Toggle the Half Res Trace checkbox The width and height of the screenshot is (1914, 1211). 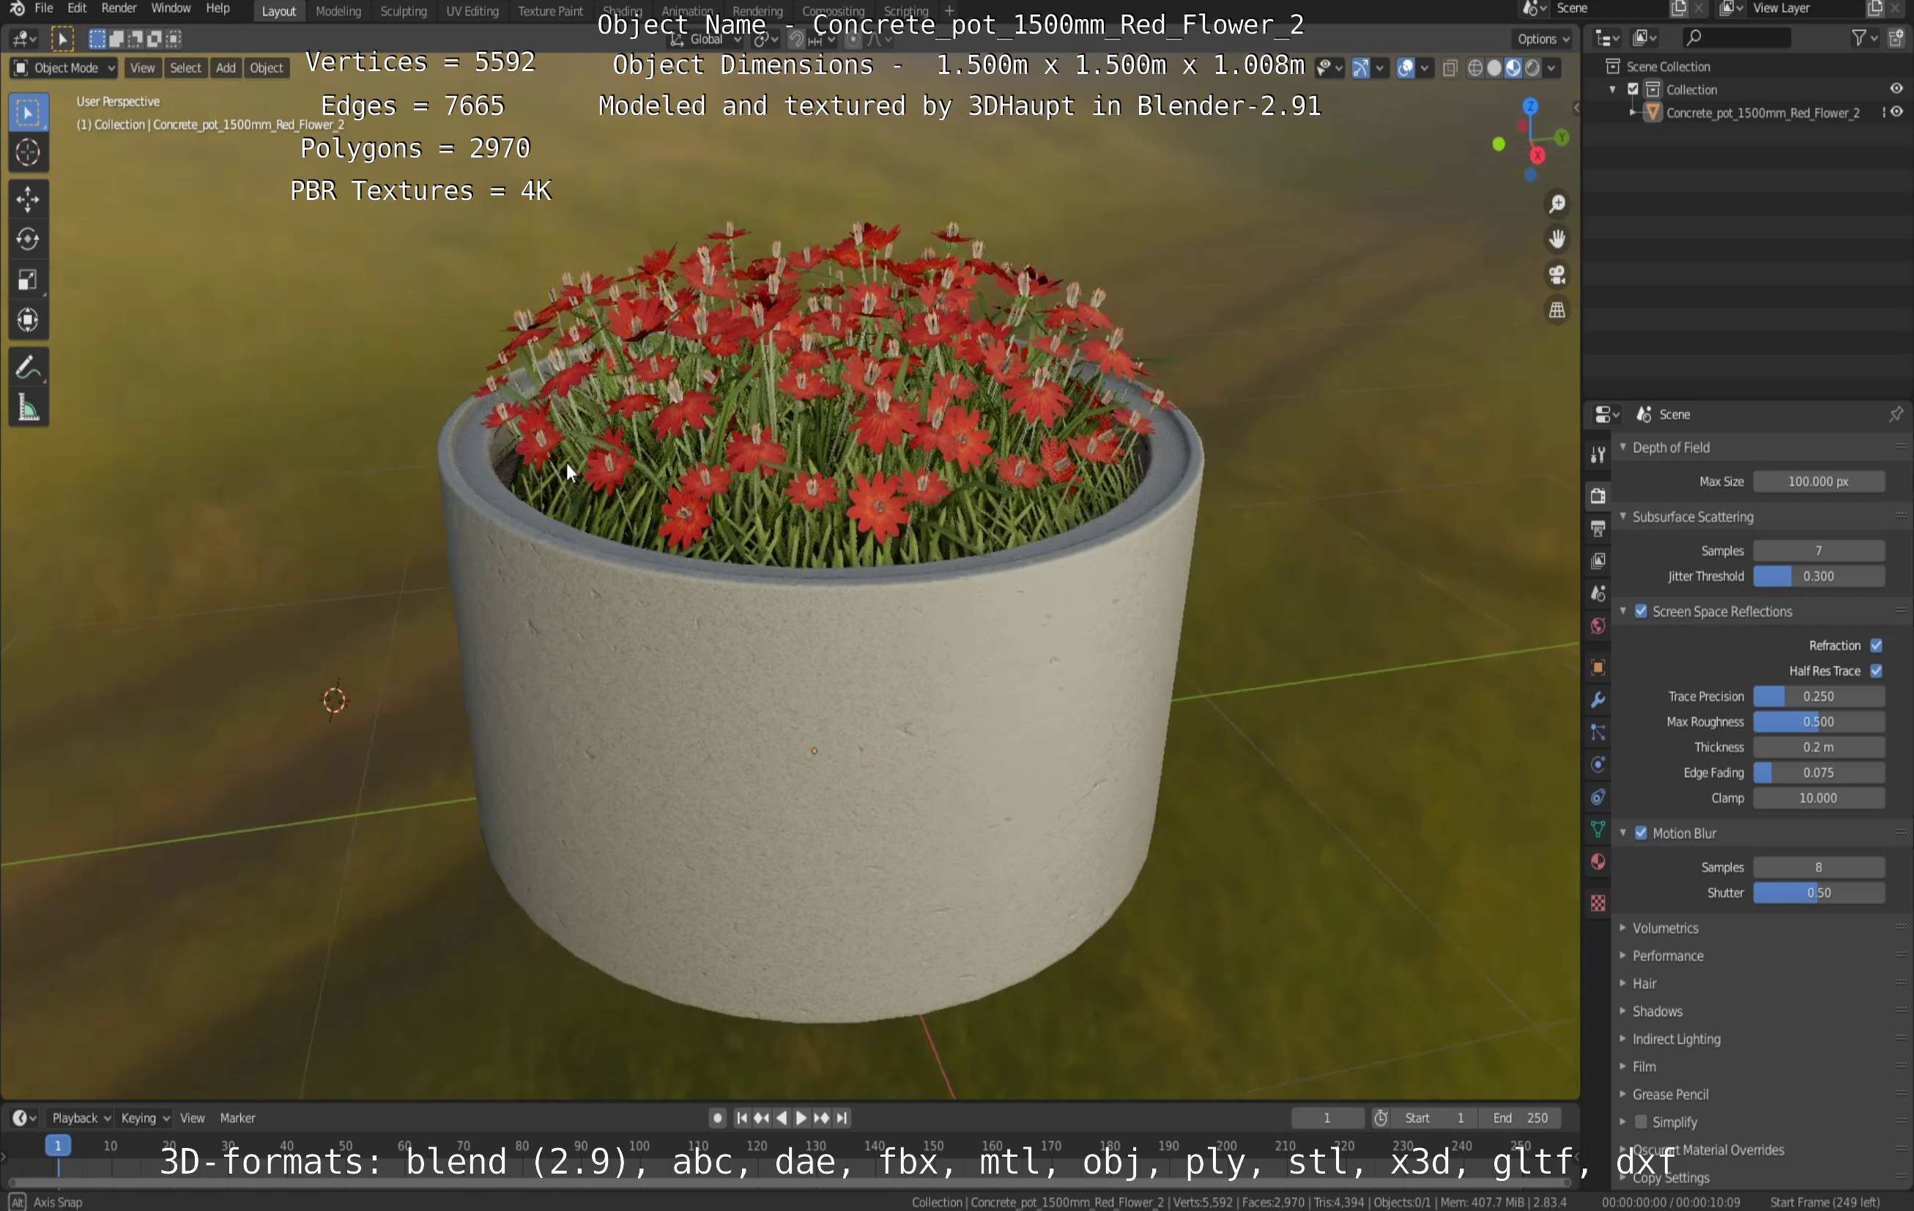(1876, 671)
